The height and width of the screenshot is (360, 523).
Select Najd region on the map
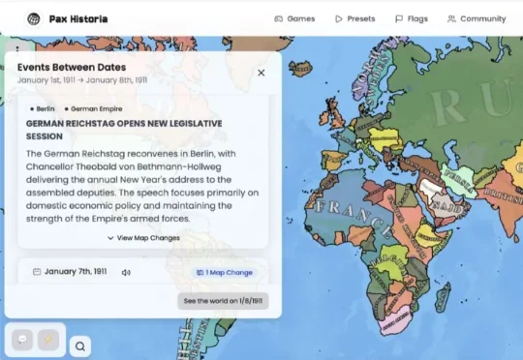pos(447,207)
